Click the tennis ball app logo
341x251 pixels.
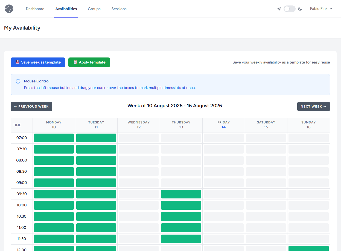[x=9, y=9]
